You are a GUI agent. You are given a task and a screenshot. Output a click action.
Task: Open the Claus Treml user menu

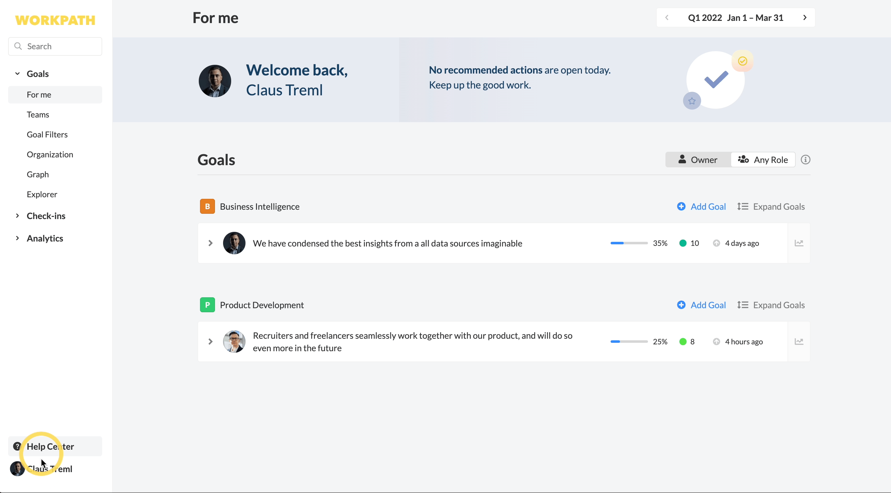tap(50, 469)
